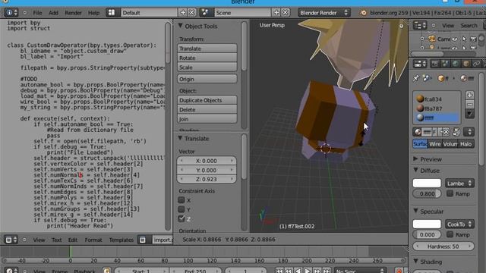This screenshot has height=273, width=486.
Task: Add a new scene with the plus icon
Action: pos(276,13)
